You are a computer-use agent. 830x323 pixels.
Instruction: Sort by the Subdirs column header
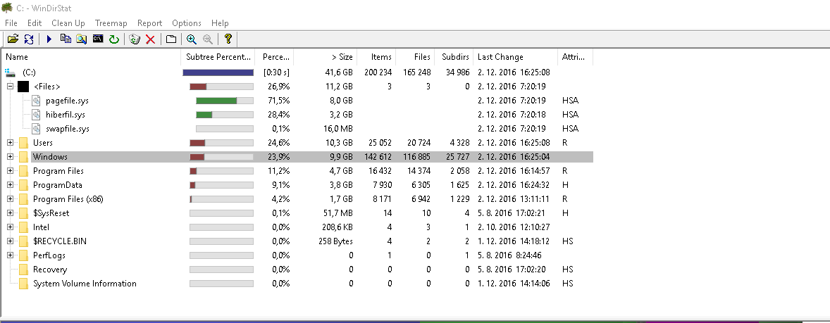[x=454, y=57]
